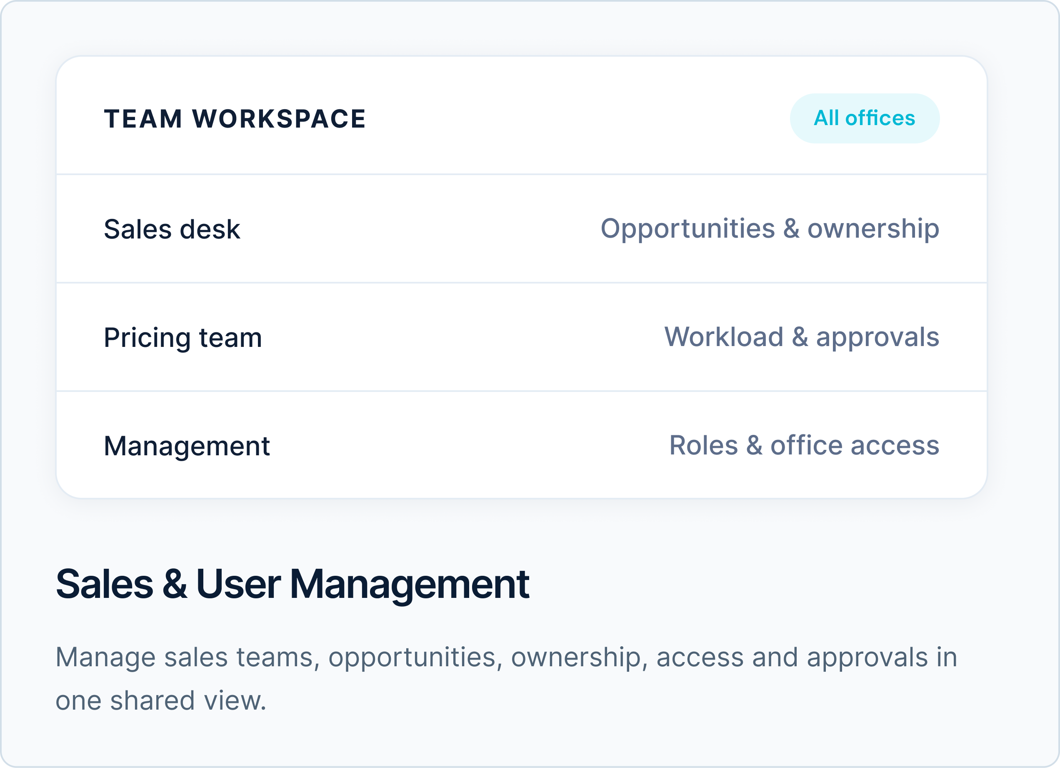Select the Pricing team row label
Viewport: 1060px width, 768px height.
[x=183, y=338]
